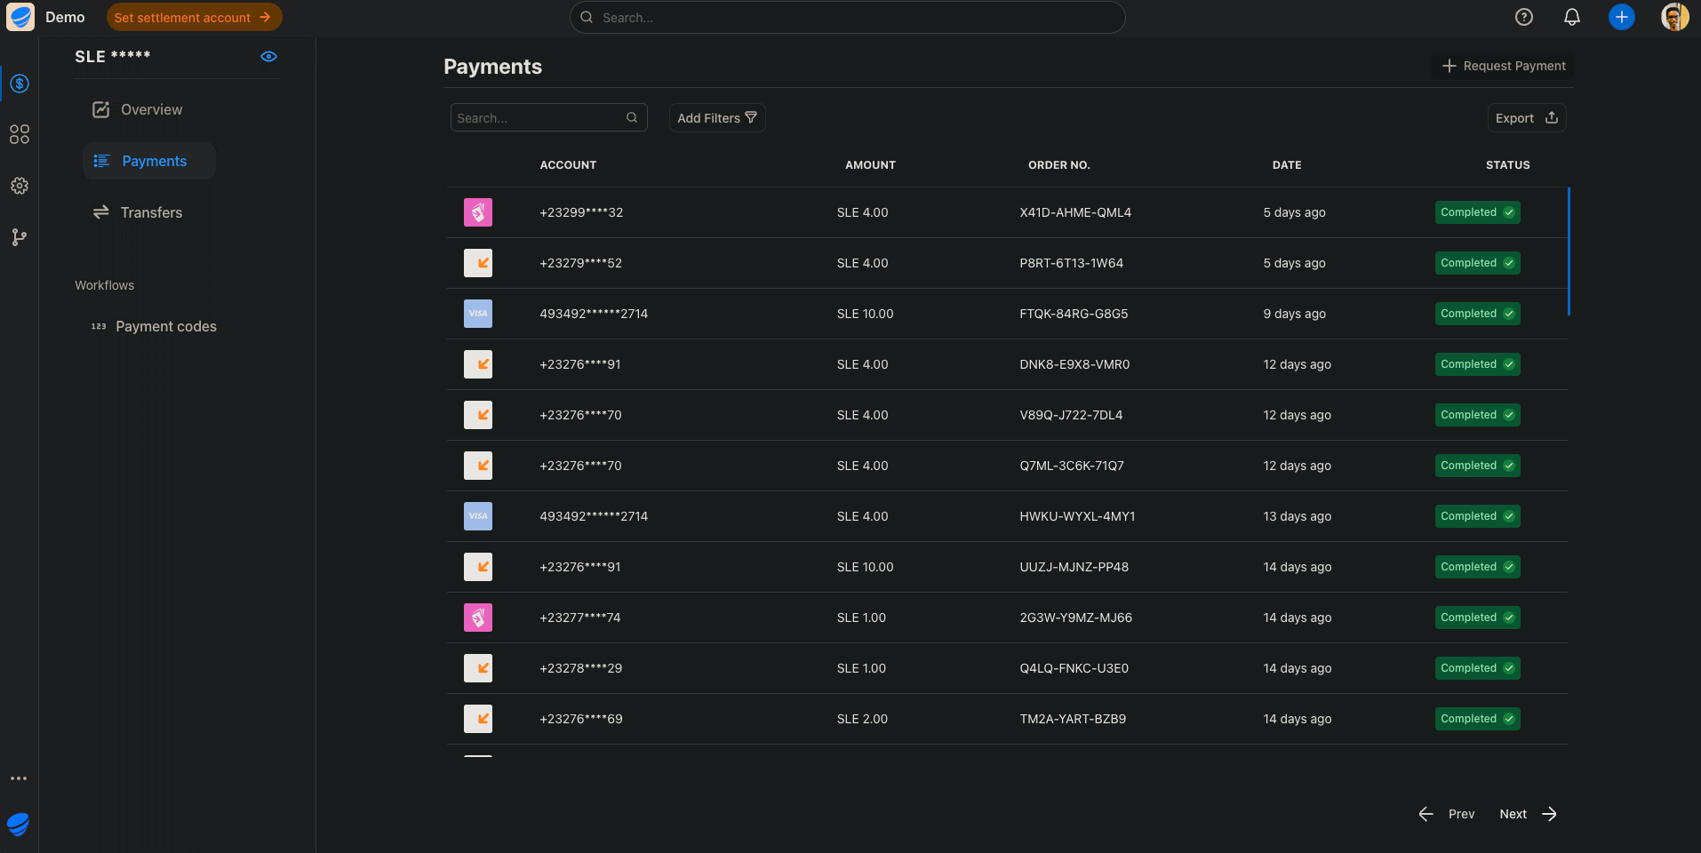Click Completed status for order P8RT-6T13-1W64
This screenshot has height=853, width=1701.
coord(1477,263)
